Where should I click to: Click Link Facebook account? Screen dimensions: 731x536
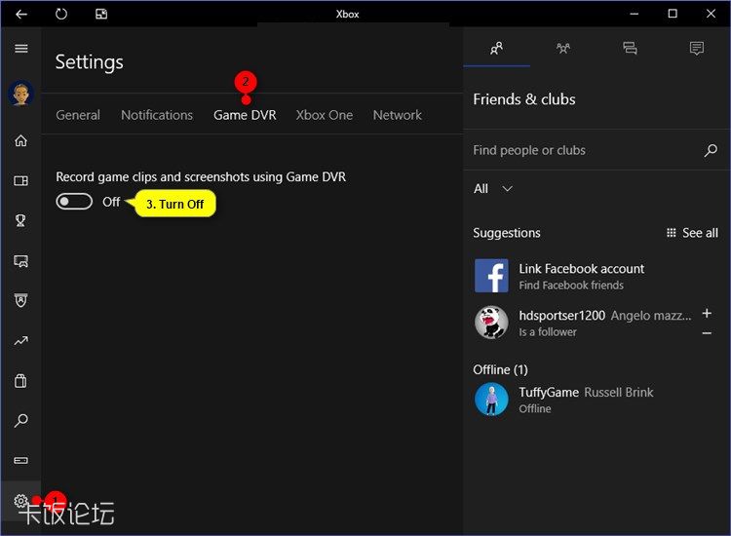[x=581, y=269]
